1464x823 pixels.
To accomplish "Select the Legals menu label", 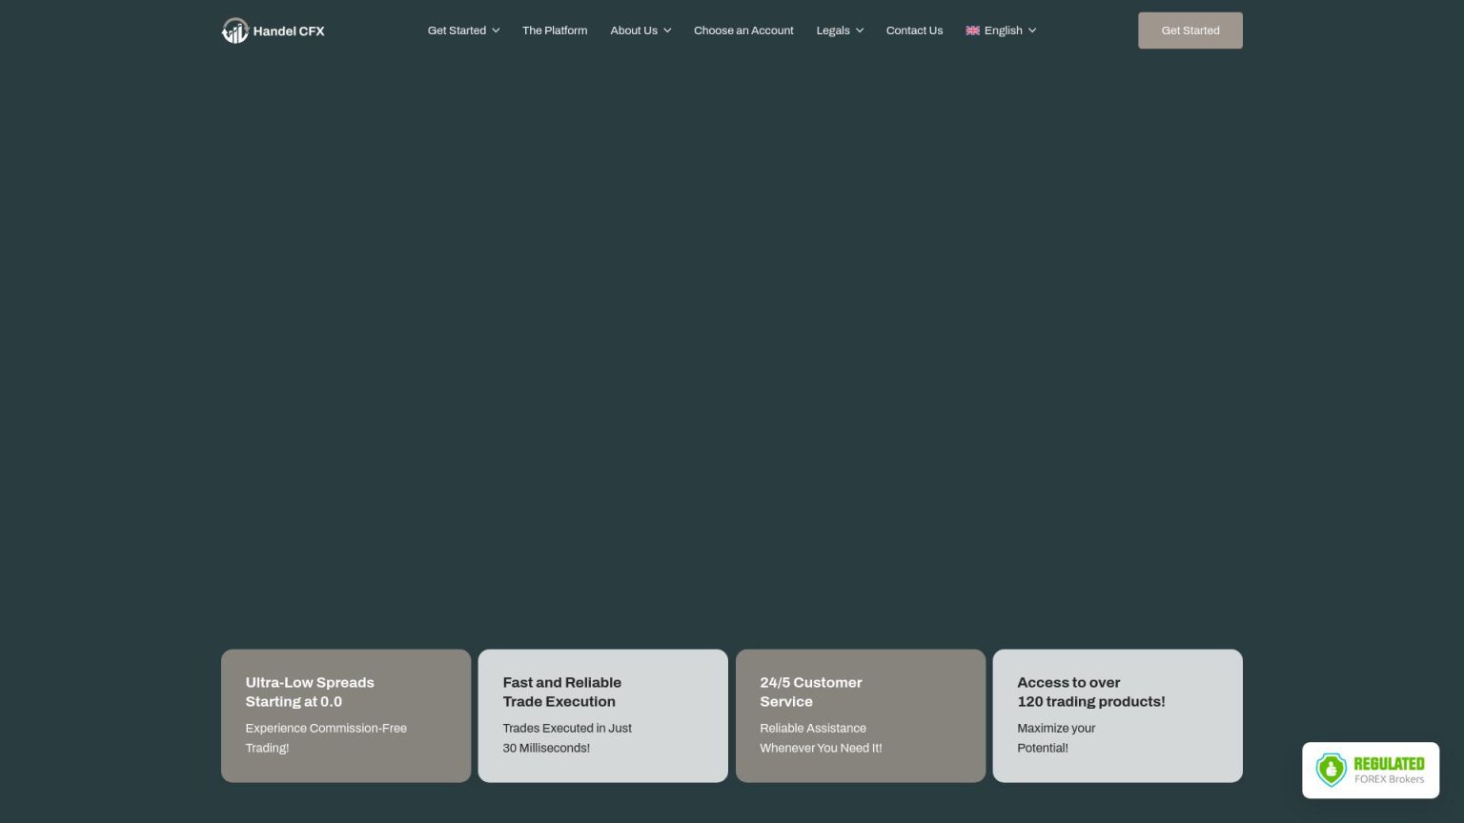I will click(x=832, y=30).
